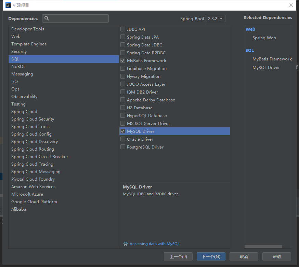Screen dimensions: 299x267
Task: Proceed with the 下一个(N) button
Action: [211, 256]
